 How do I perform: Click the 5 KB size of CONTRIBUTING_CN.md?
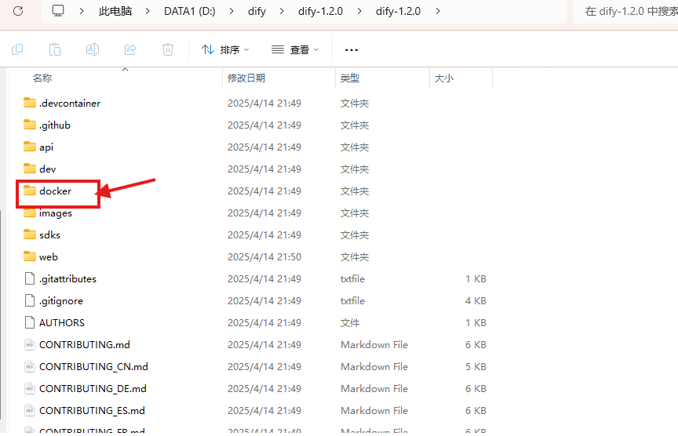(x=476, y=367)
